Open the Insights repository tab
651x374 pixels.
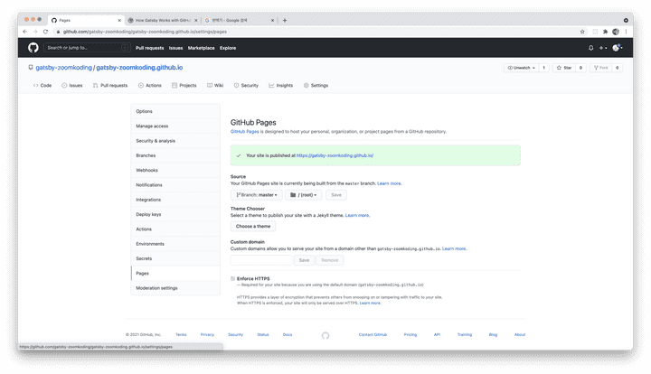click(x=280, y=86)
